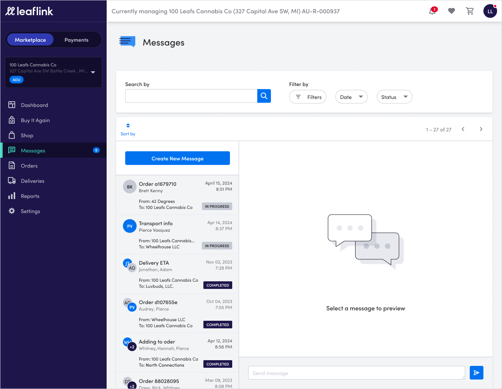502x389 pixels.
Task: Open Reports section
Action: click(54, 196)
